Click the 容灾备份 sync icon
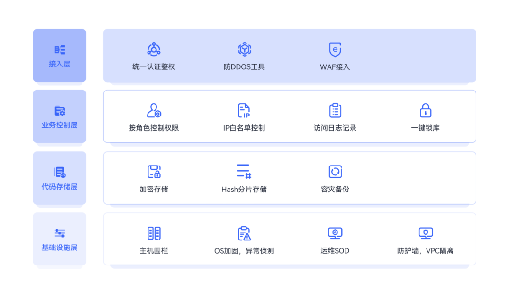 pos(334,171)
